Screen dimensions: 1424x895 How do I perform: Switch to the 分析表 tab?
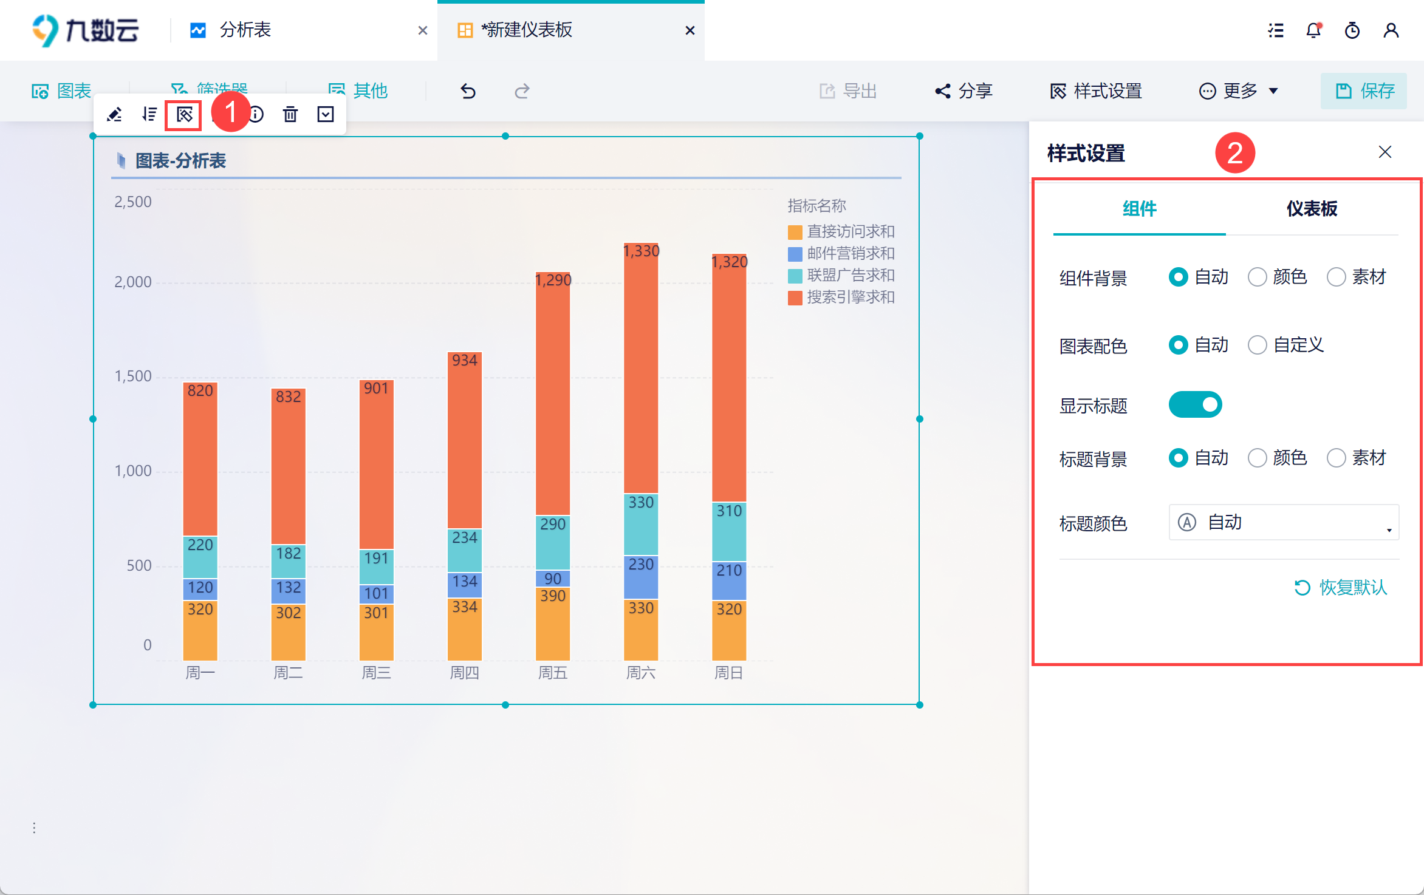(245, 30)
